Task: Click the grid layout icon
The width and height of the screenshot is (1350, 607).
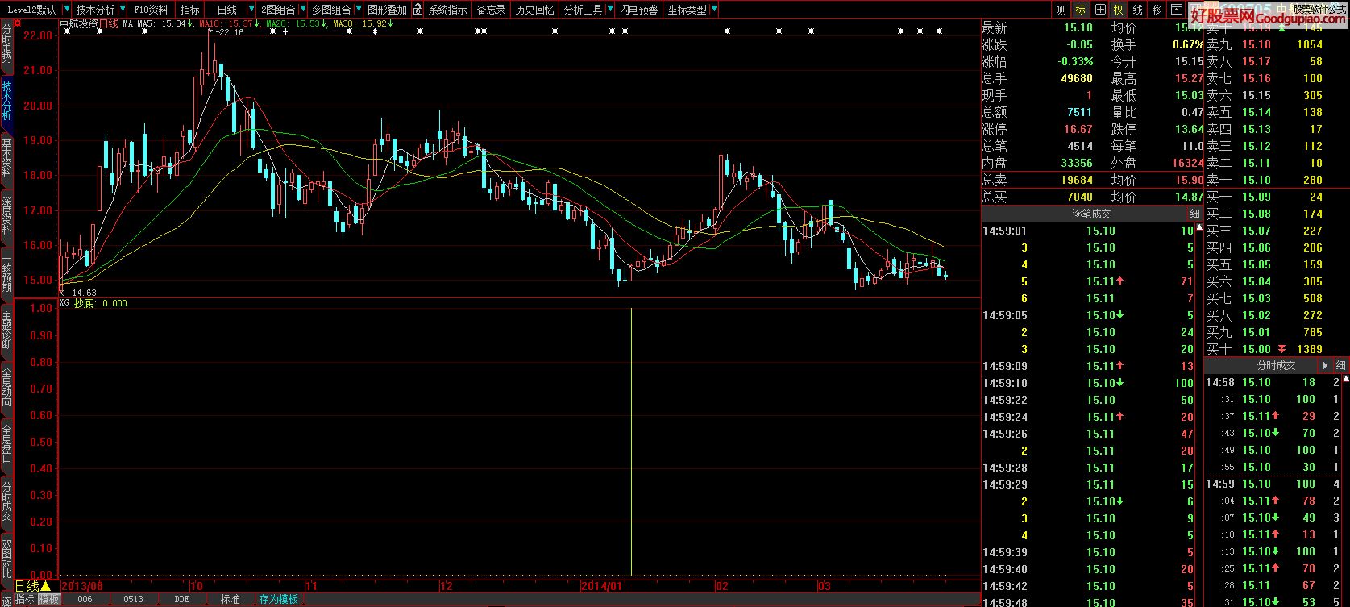Action: pyautogui.click(x=1099, y=10)
